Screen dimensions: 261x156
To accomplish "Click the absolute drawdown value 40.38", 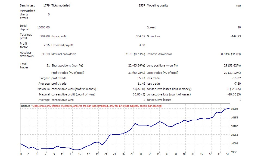I will tap(46, 54).
